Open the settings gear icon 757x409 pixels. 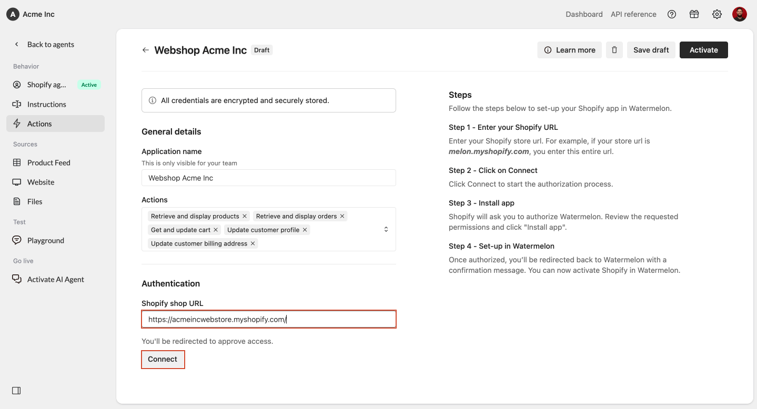click(x=717, y=14)
